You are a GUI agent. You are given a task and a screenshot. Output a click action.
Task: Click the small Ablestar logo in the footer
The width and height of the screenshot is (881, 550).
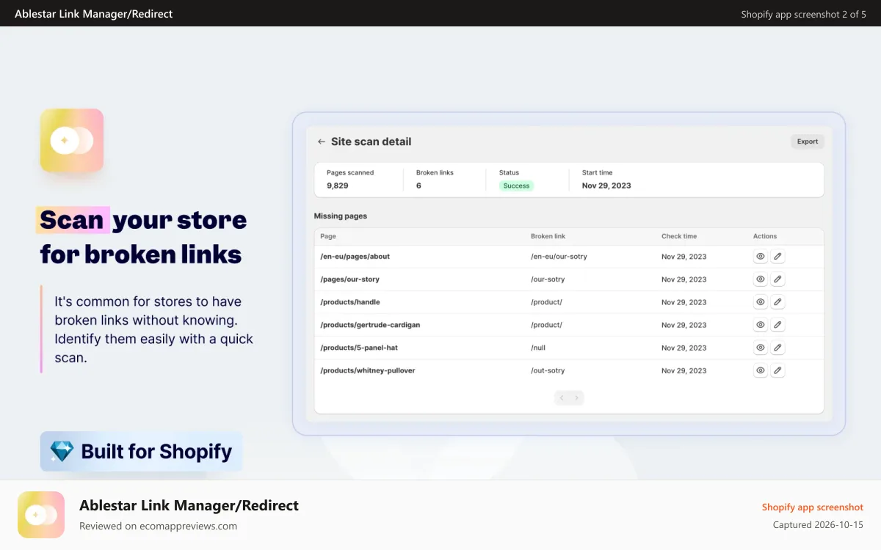(x=41, y=515)
